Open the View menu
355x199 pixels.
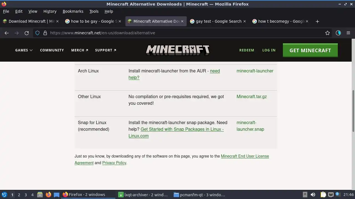click(33, 11)
